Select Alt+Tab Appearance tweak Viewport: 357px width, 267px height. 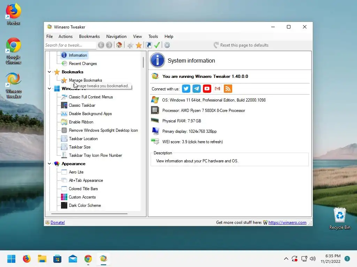(x=86, y=180)
